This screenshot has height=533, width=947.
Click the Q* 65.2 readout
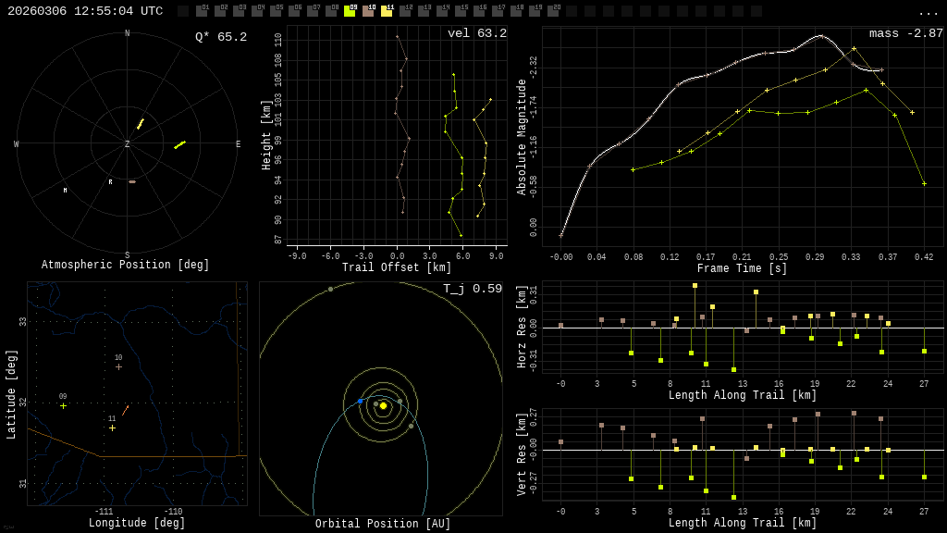221,37
